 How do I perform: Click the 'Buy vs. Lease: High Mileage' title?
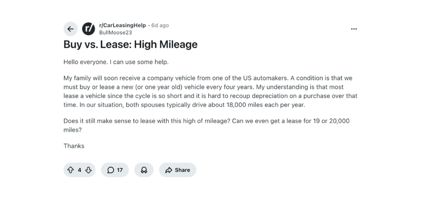point(130,44)
